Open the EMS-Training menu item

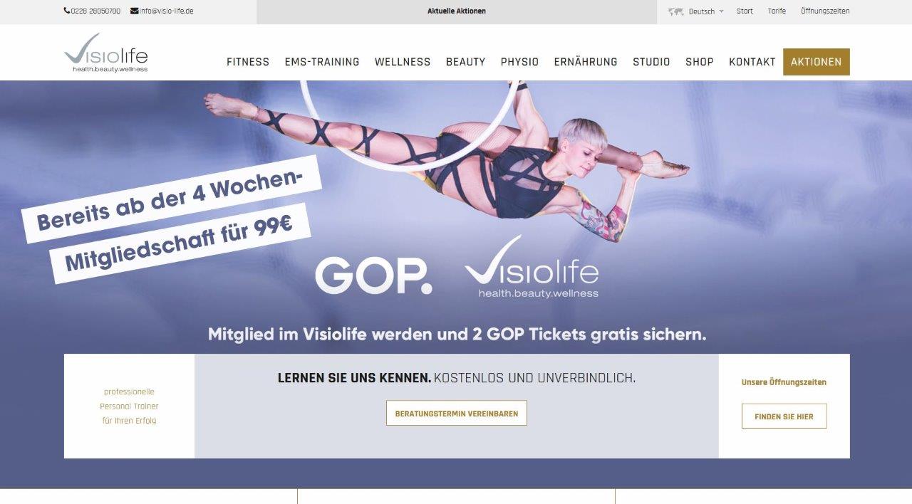tap(322, 62)
